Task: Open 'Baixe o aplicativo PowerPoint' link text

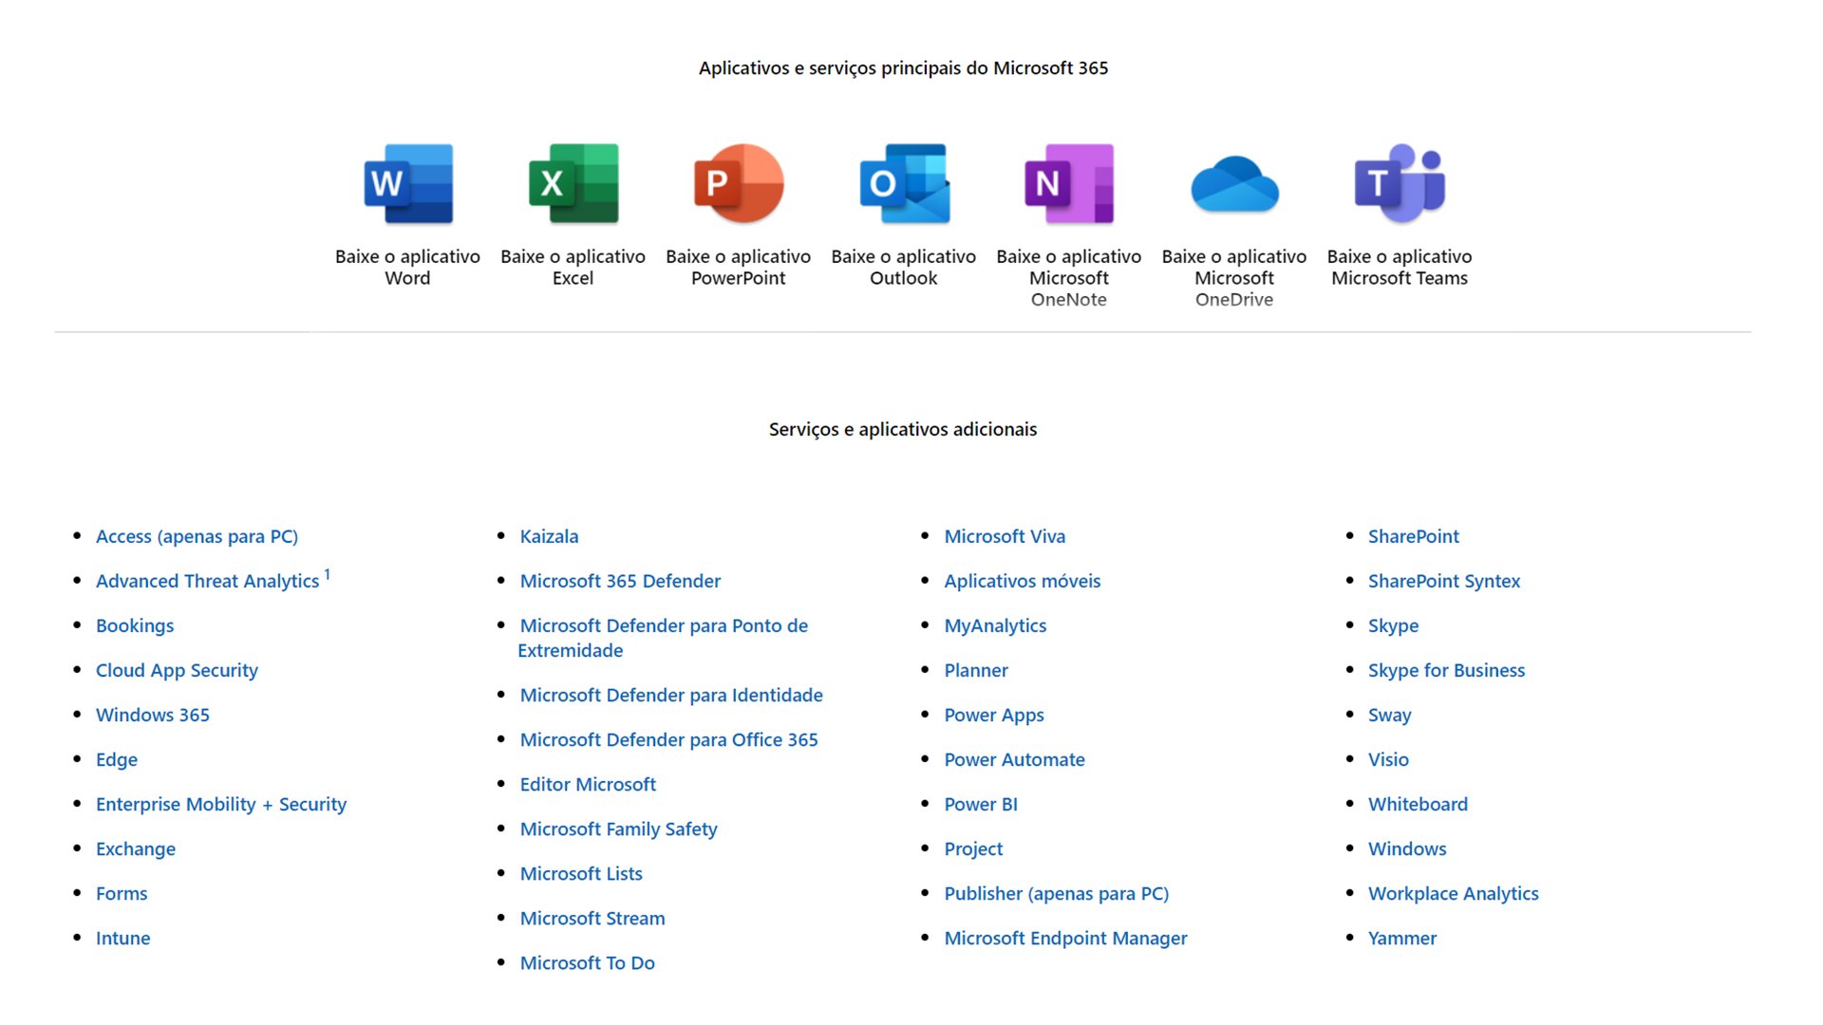Action: coord(738,267)
